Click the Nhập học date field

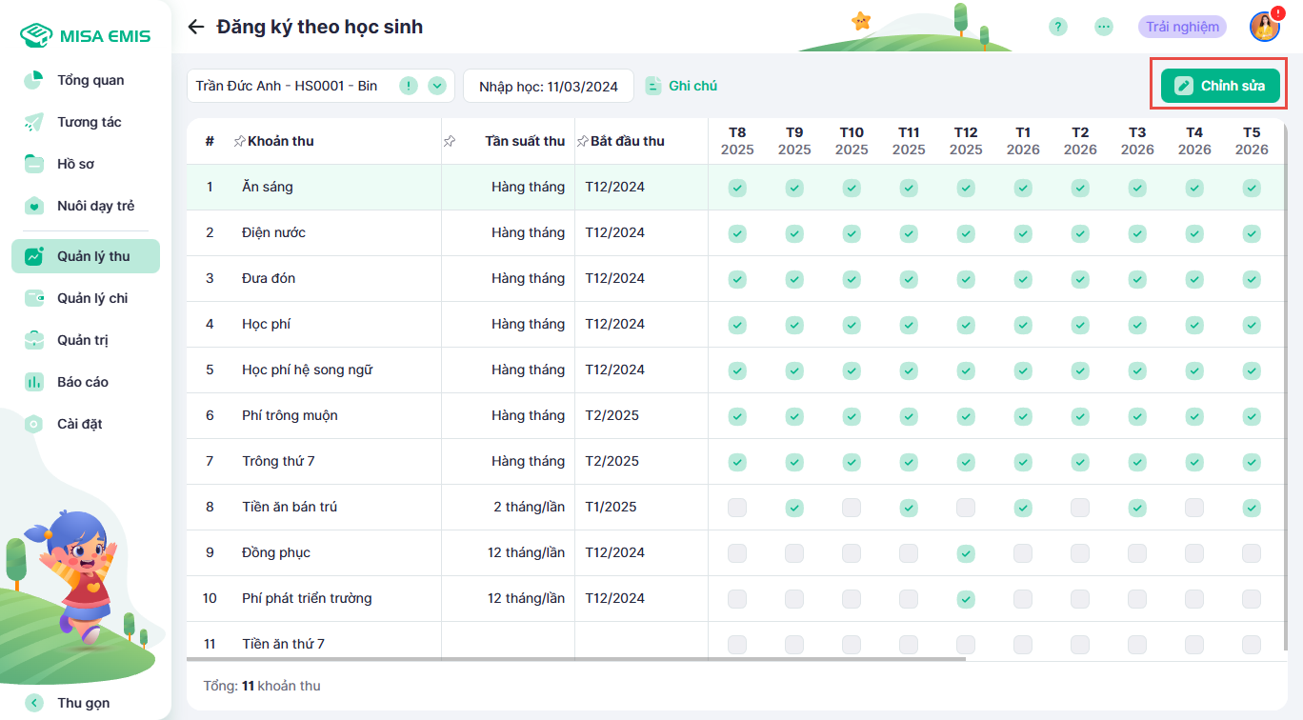549,86
